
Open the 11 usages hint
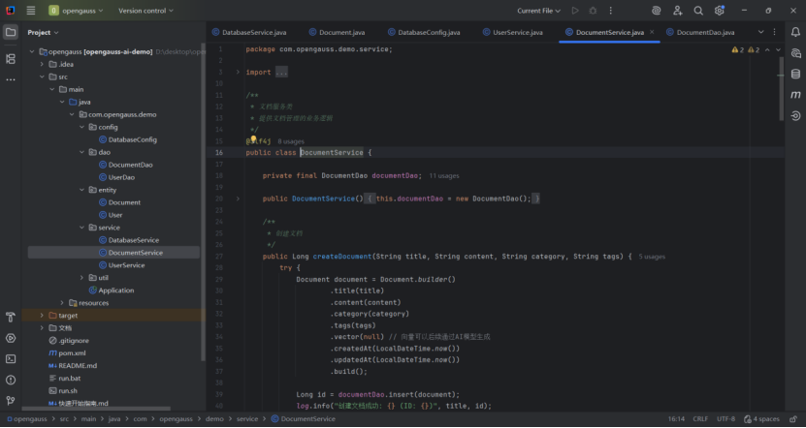[444, 175]
